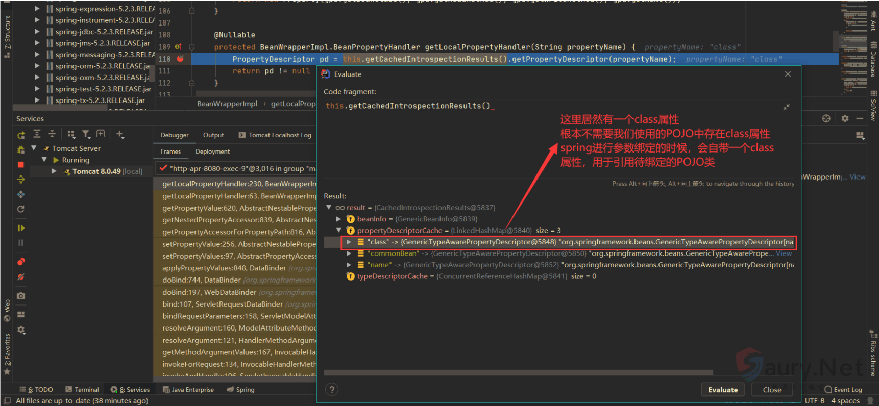Image resolution: width=879 pixels, height=406 pixels.
Task: Click horizontal scrollbar in Result pane
Action: tap(518, 373)
